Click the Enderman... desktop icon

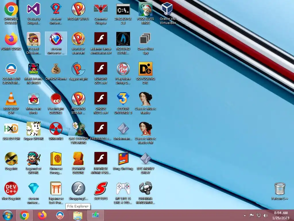click(x=123, y=131)
